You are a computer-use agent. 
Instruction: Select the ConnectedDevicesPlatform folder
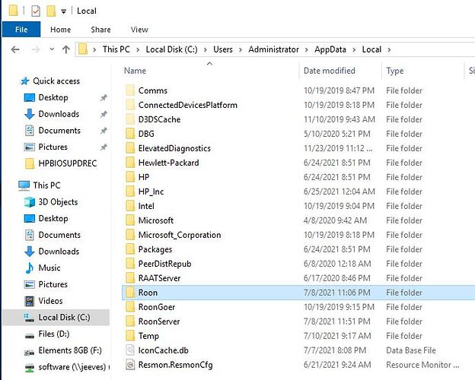pos(187,105)
